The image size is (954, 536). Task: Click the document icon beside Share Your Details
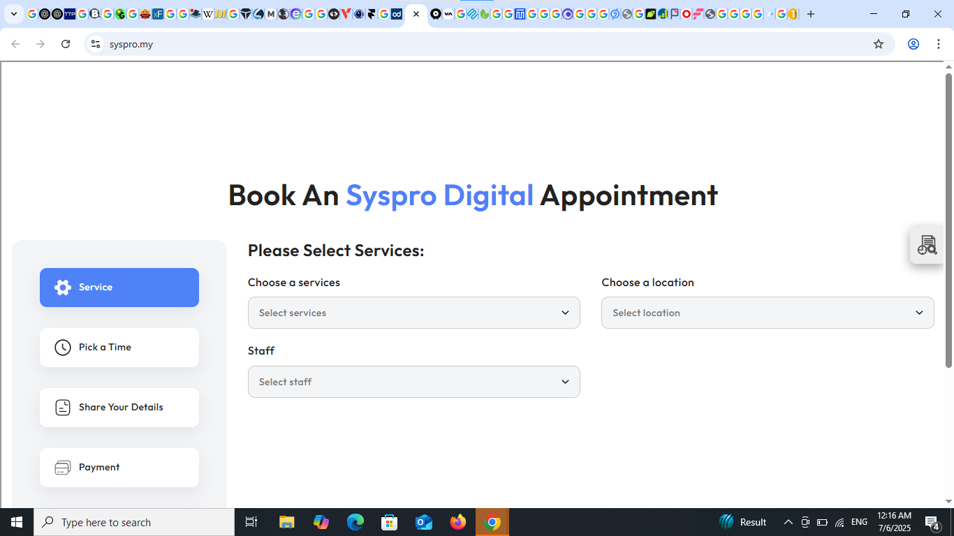click(63, 408)
